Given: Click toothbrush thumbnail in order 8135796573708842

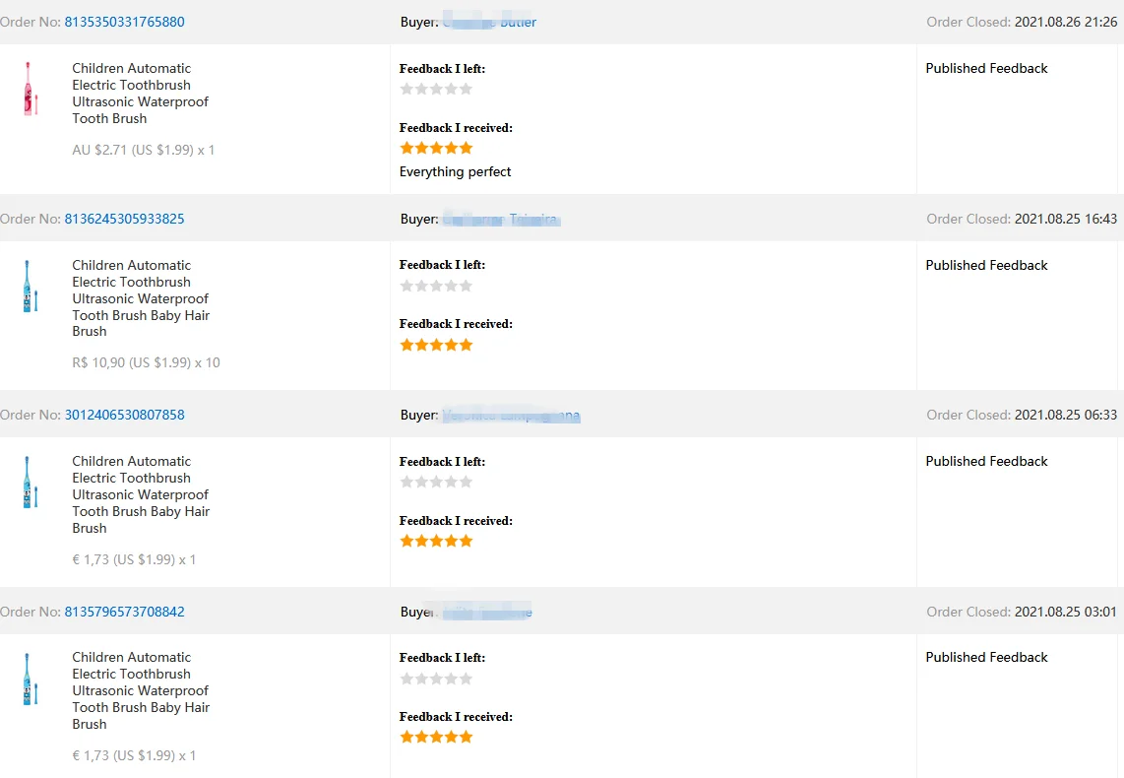Looking at the screenshot, I should 30,680.
